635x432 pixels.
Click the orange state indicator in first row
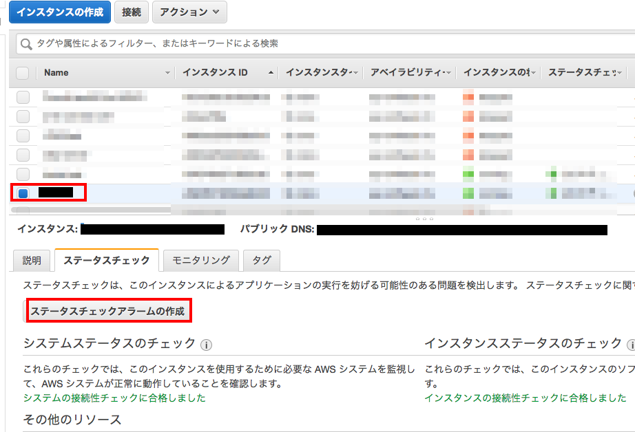pos(468,97)
